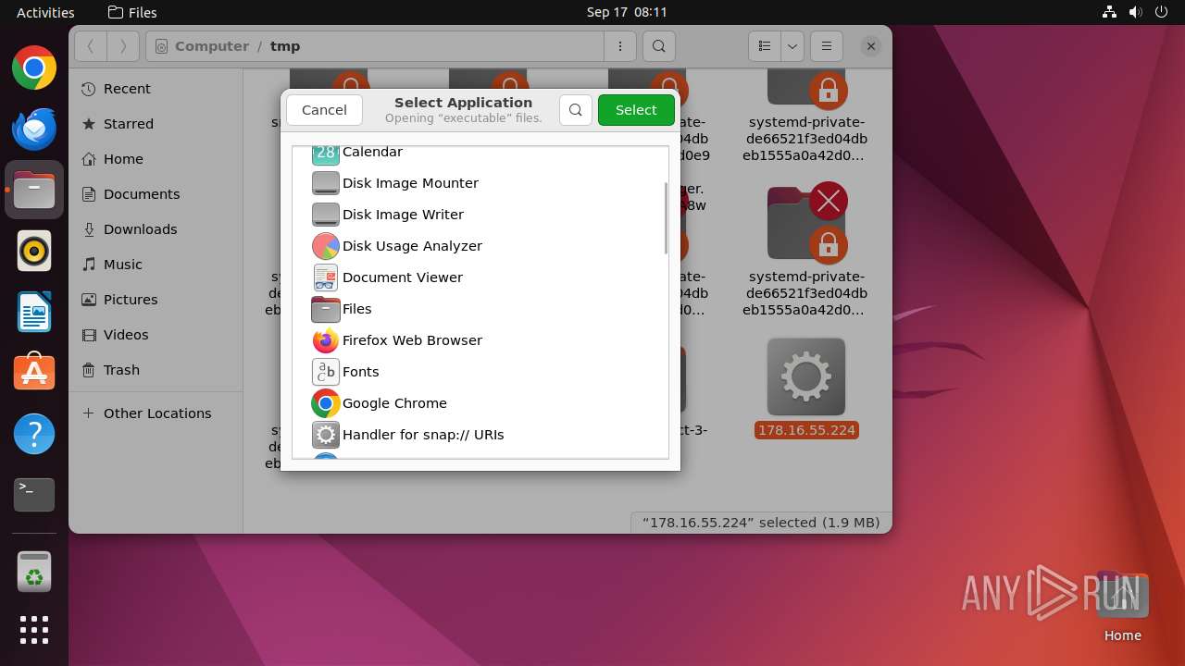The width and height of the screenshot is (1185, 666).
Task: Launch Thunderbird Mail from the dock
Action: pyautogui.click(x=34, y=129)
